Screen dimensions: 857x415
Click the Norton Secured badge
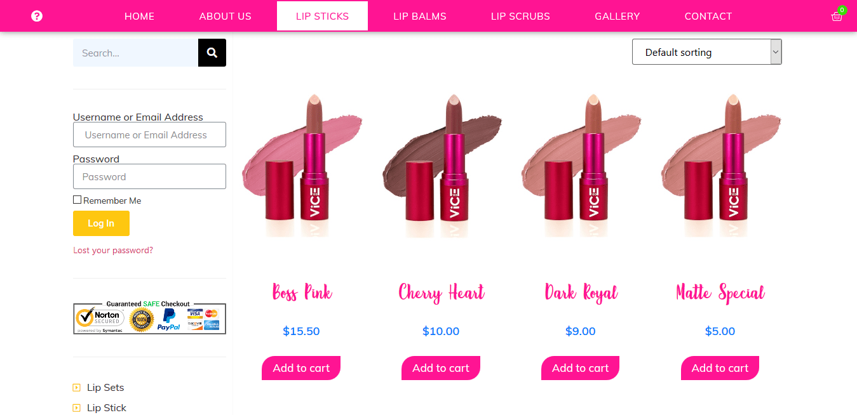[100, 319]
